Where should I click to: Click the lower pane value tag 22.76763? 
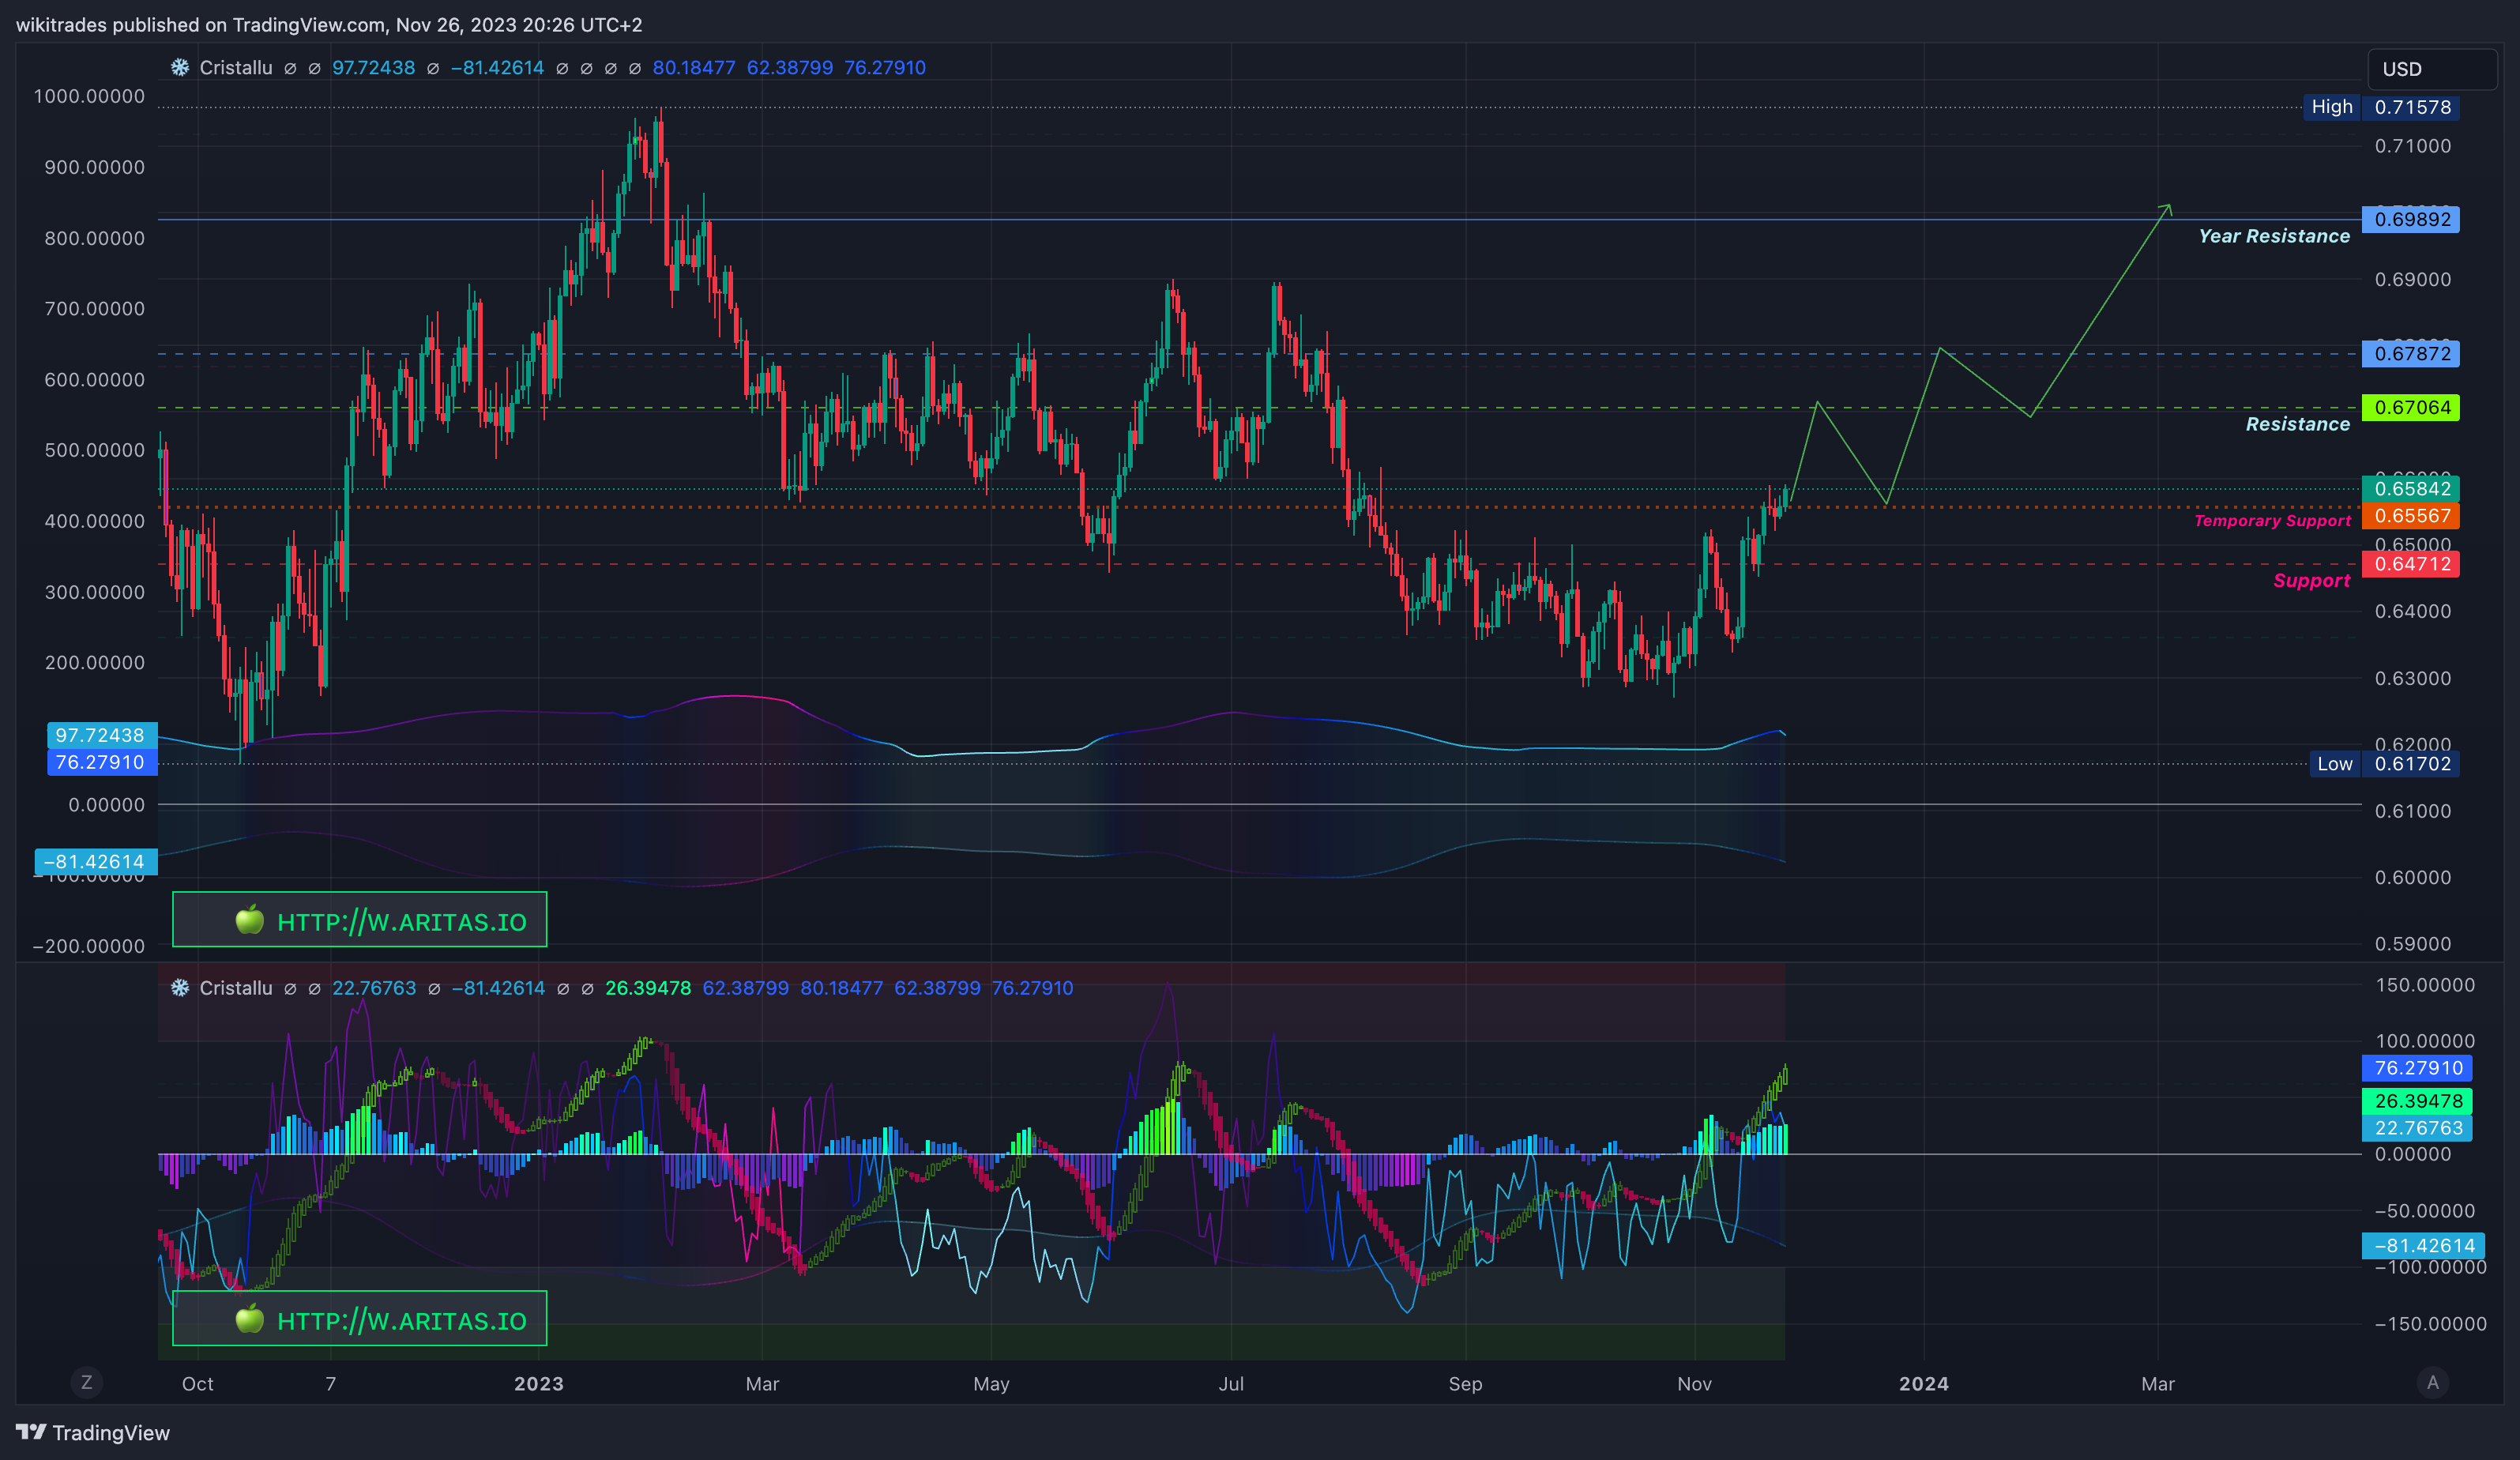[2417, 1128]
